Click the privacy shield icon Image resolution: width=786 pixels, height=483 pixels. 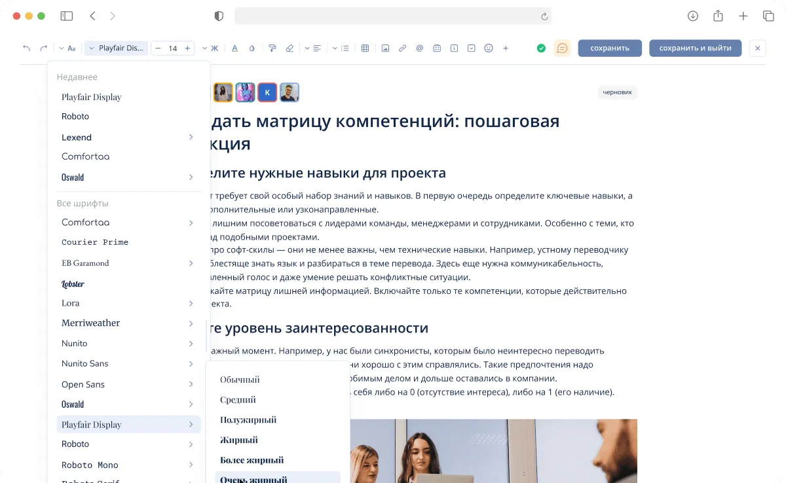coord(219,16)
